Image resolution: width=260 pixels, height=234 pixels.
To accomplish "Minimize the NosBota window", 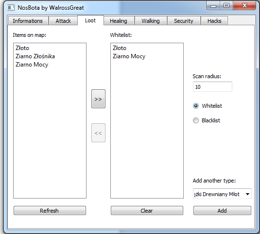I will (x=213, y=6).
